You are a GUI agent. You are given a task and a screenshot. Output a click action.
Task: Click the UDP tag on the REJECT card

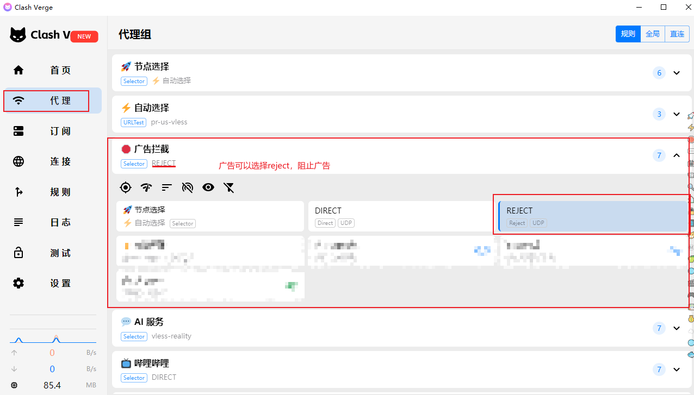[538, 223]
